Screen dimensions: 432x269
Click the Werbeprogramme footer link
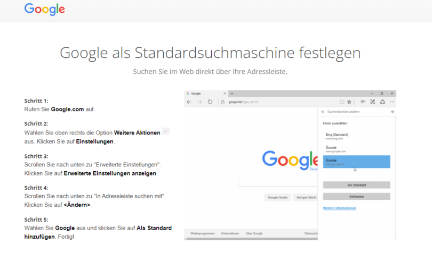[x=202, y=233]
